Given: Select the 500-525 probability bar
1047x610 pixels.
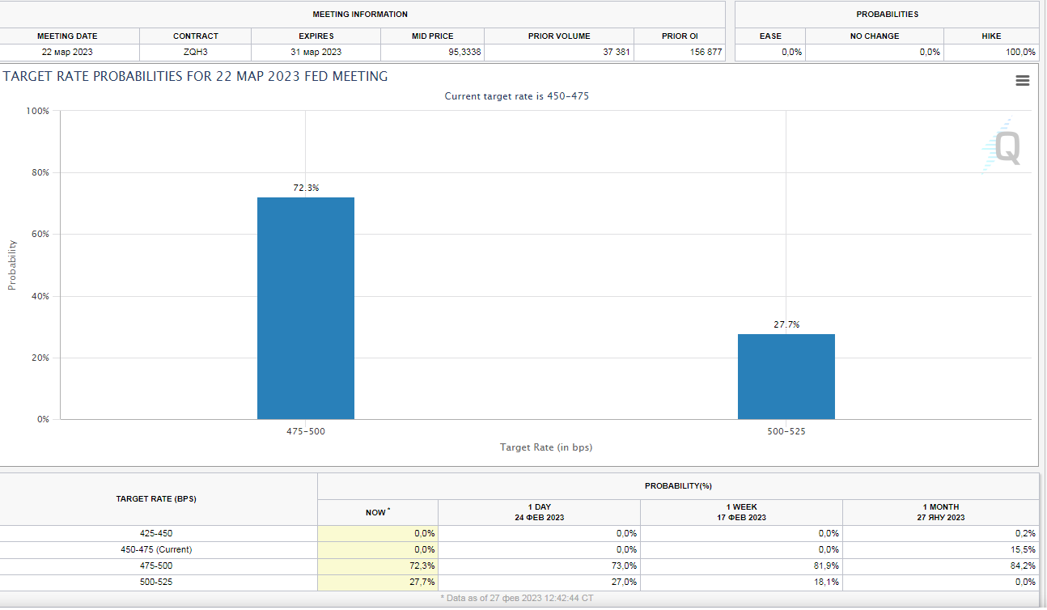Looking at the screenshot, I should point(785,376).
